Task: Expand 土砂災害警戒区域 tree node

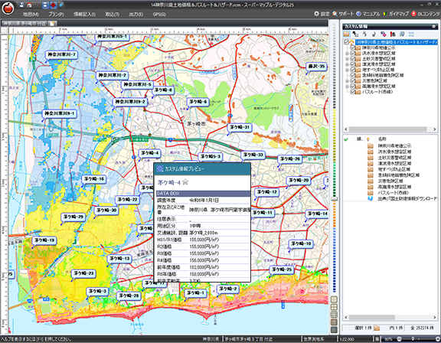Action: (347, 59)
